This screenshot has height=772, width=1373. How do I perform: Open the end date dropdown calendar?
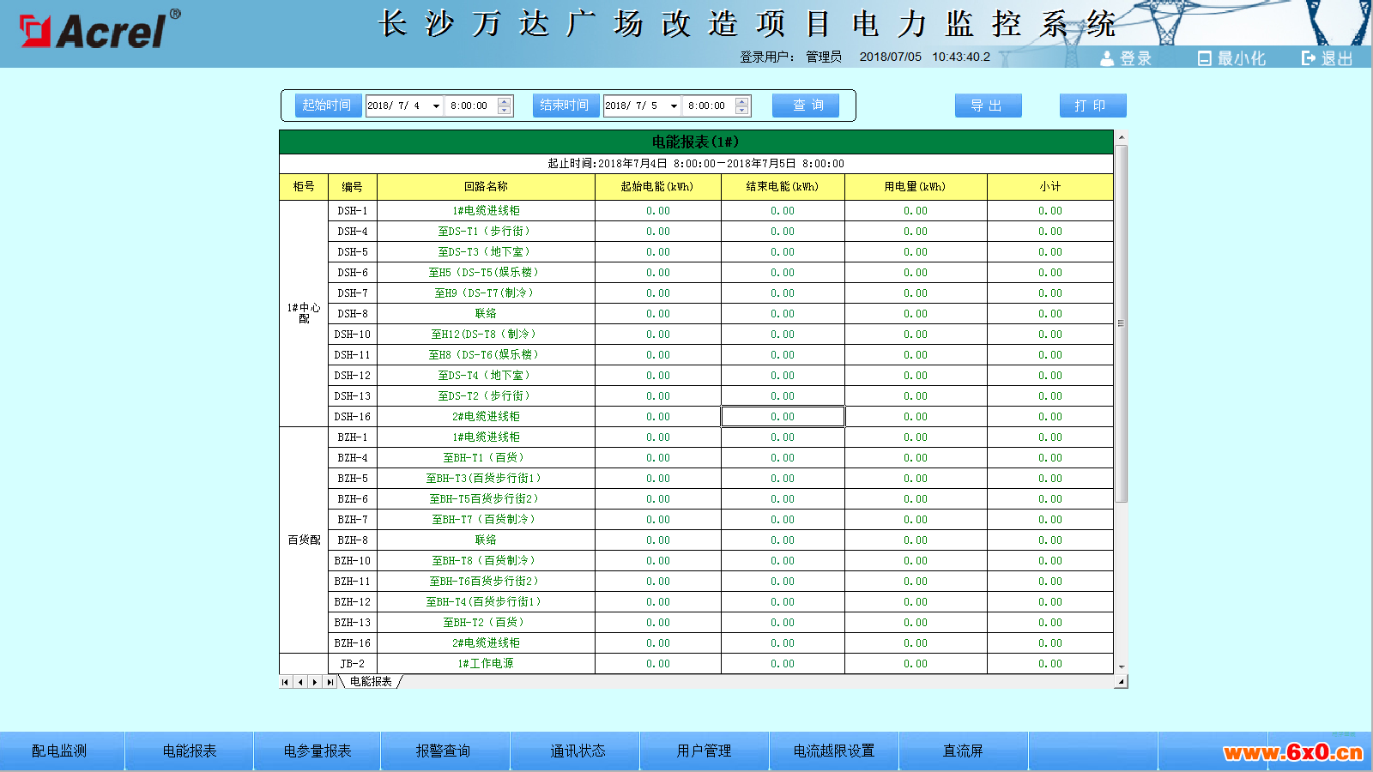[674, 106]
